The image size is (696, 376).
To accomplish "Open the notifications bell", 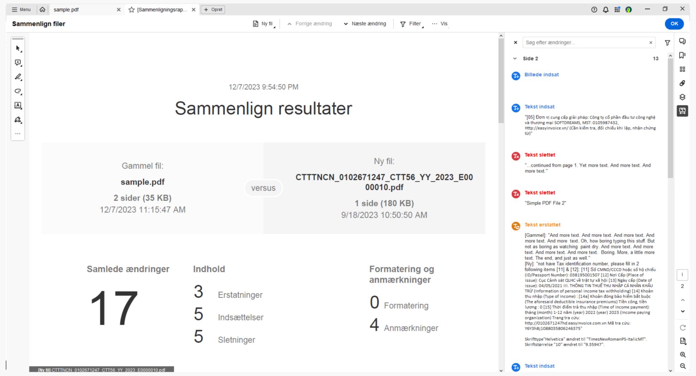I will [x=606, y=9].
